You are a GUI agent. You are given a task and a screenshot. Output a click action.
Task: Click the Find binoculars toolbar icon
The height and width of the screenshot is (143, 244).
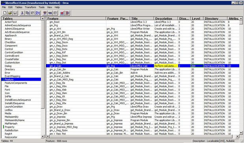pyautogui.click(x=38, y=13)
